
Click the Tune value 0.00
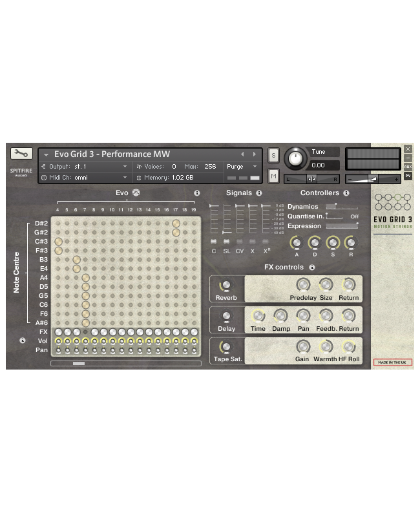pos(318,165)
